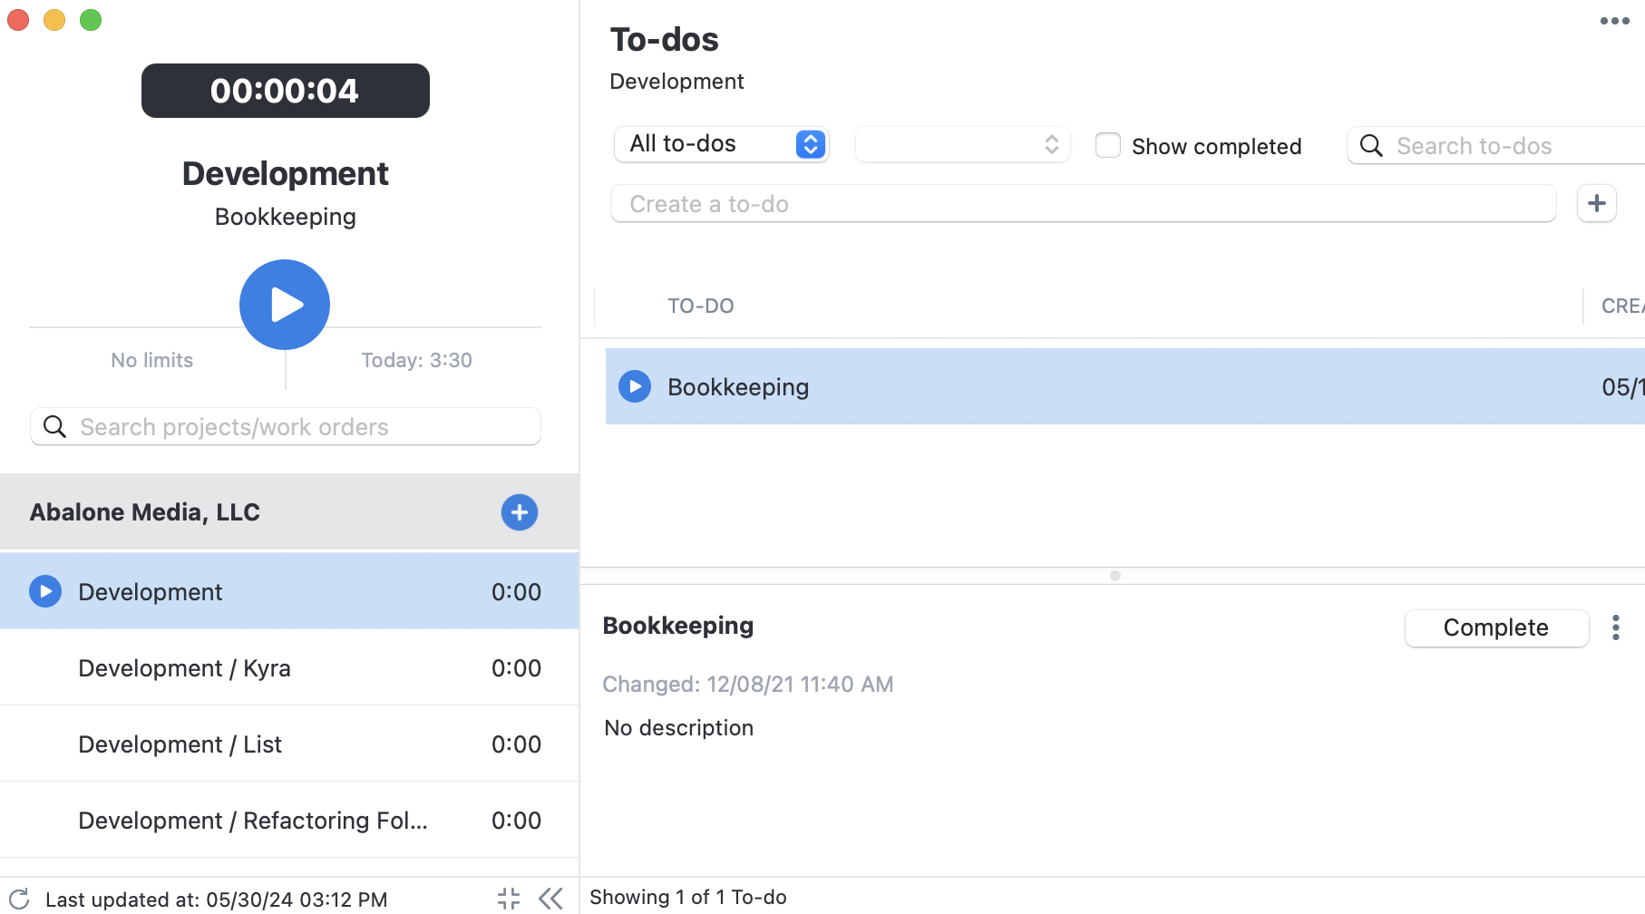Open the vertical dots menu beside Complete

(x=1616, y=627)
